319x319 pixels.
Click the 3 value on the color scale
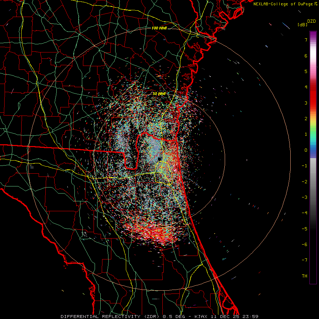(x=306, y=103)
